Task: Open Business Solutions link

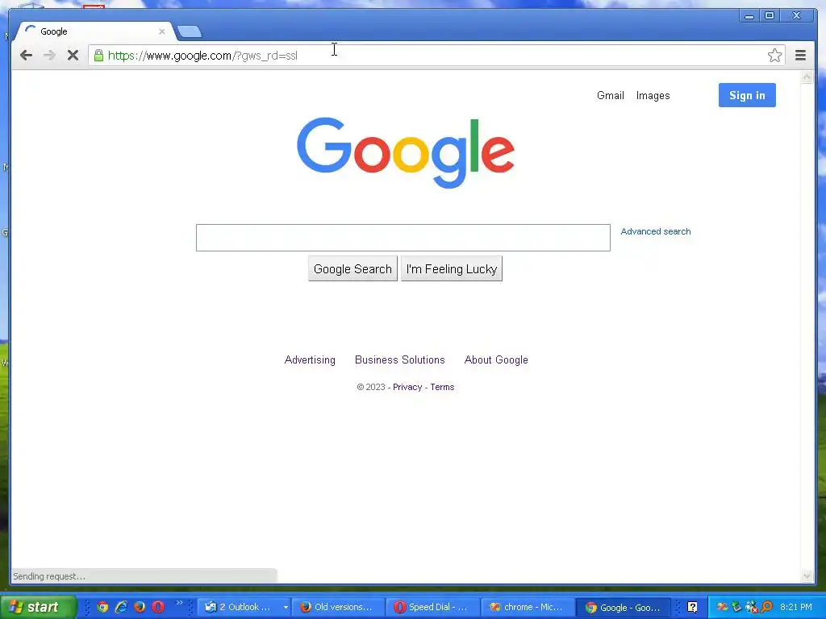Action: tap(399, 360)
